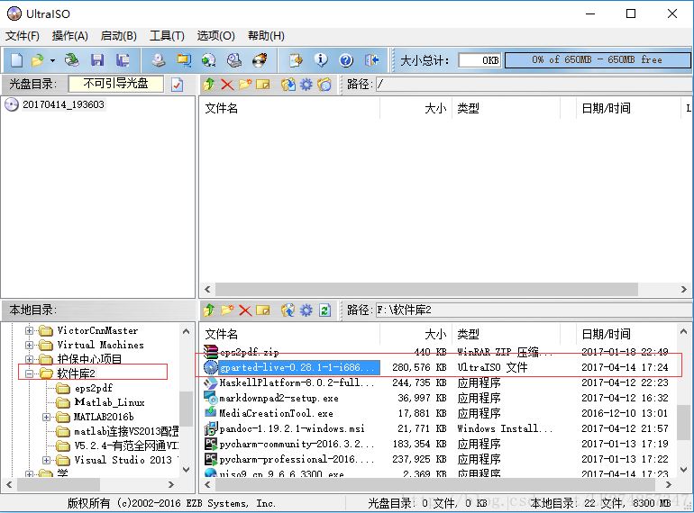Screen dimensions: 694x513
Task: Expand the MATLAB2016b folder
Action: pyautogui.click(x=46, y=417)
